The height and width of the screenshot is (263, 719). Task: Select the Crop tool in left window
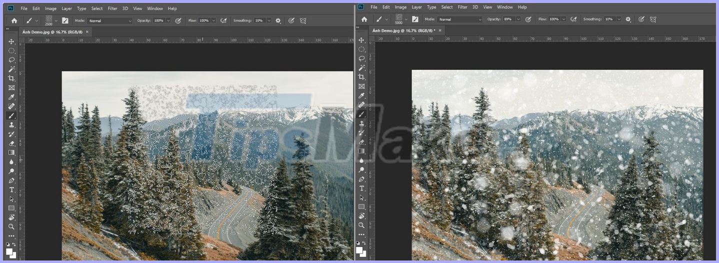(x=11, y=78)
